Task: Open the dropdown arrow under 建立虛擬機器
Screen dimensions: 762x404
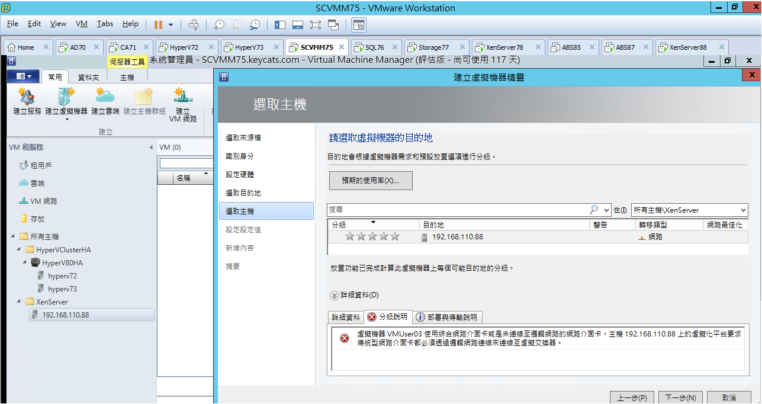Action: (x=67, y=120)
